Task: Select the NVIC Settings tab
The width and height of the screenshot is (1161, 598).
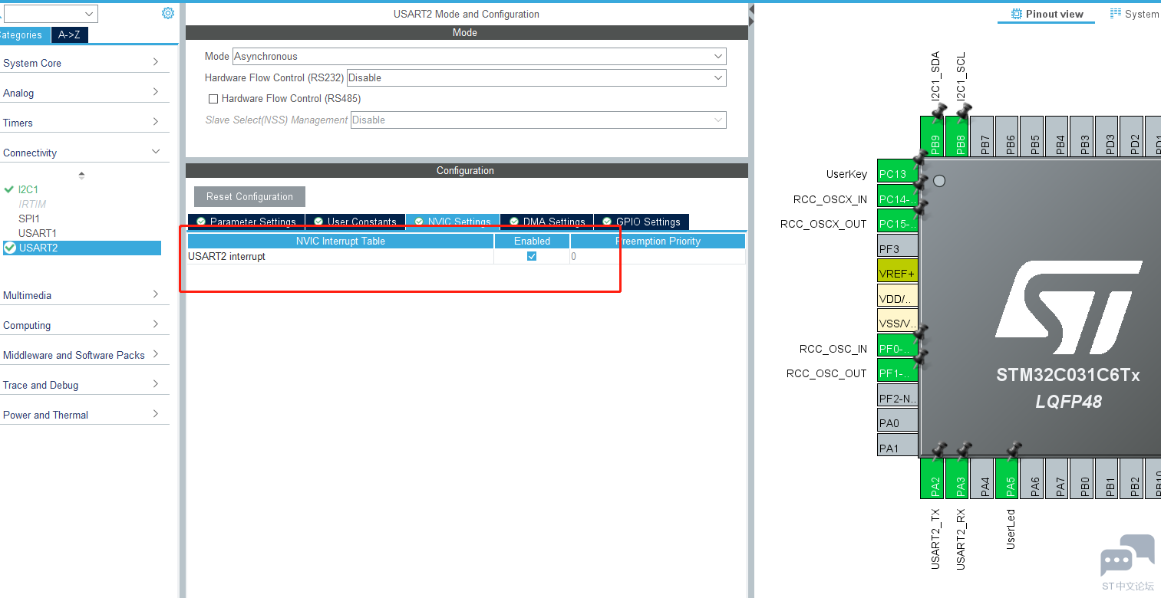Action: coord(453,222)
